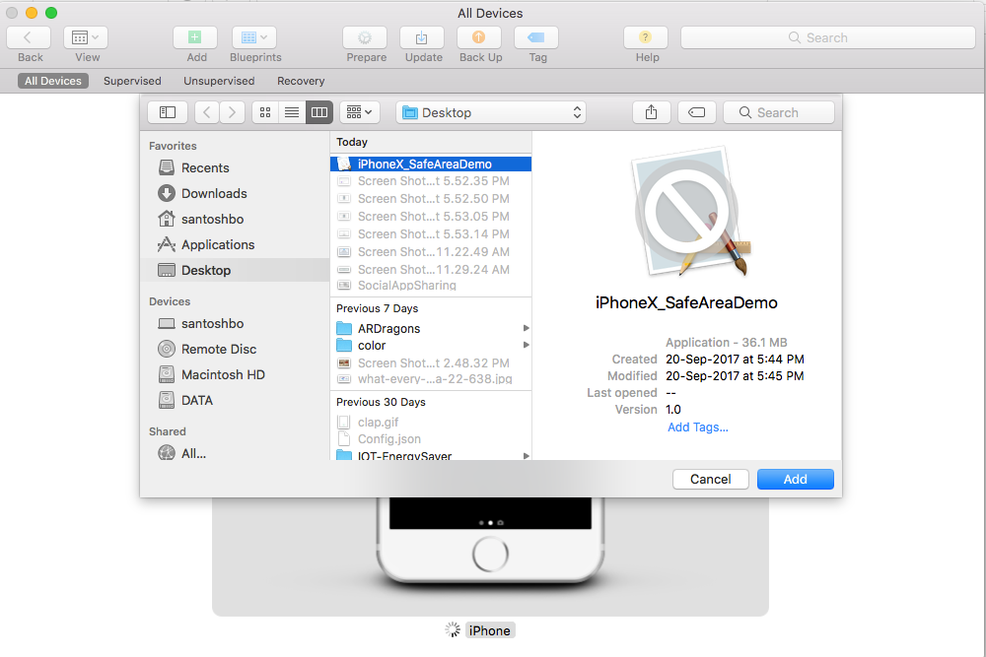Viewport: 986px width, 657px height.
Task: Expand the IOT-EnergySaver folder arrow
Action: point(526,456)
